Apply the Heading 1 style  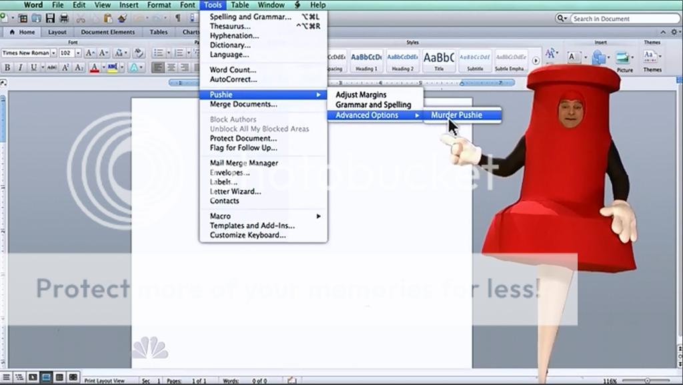click(366, 60)
